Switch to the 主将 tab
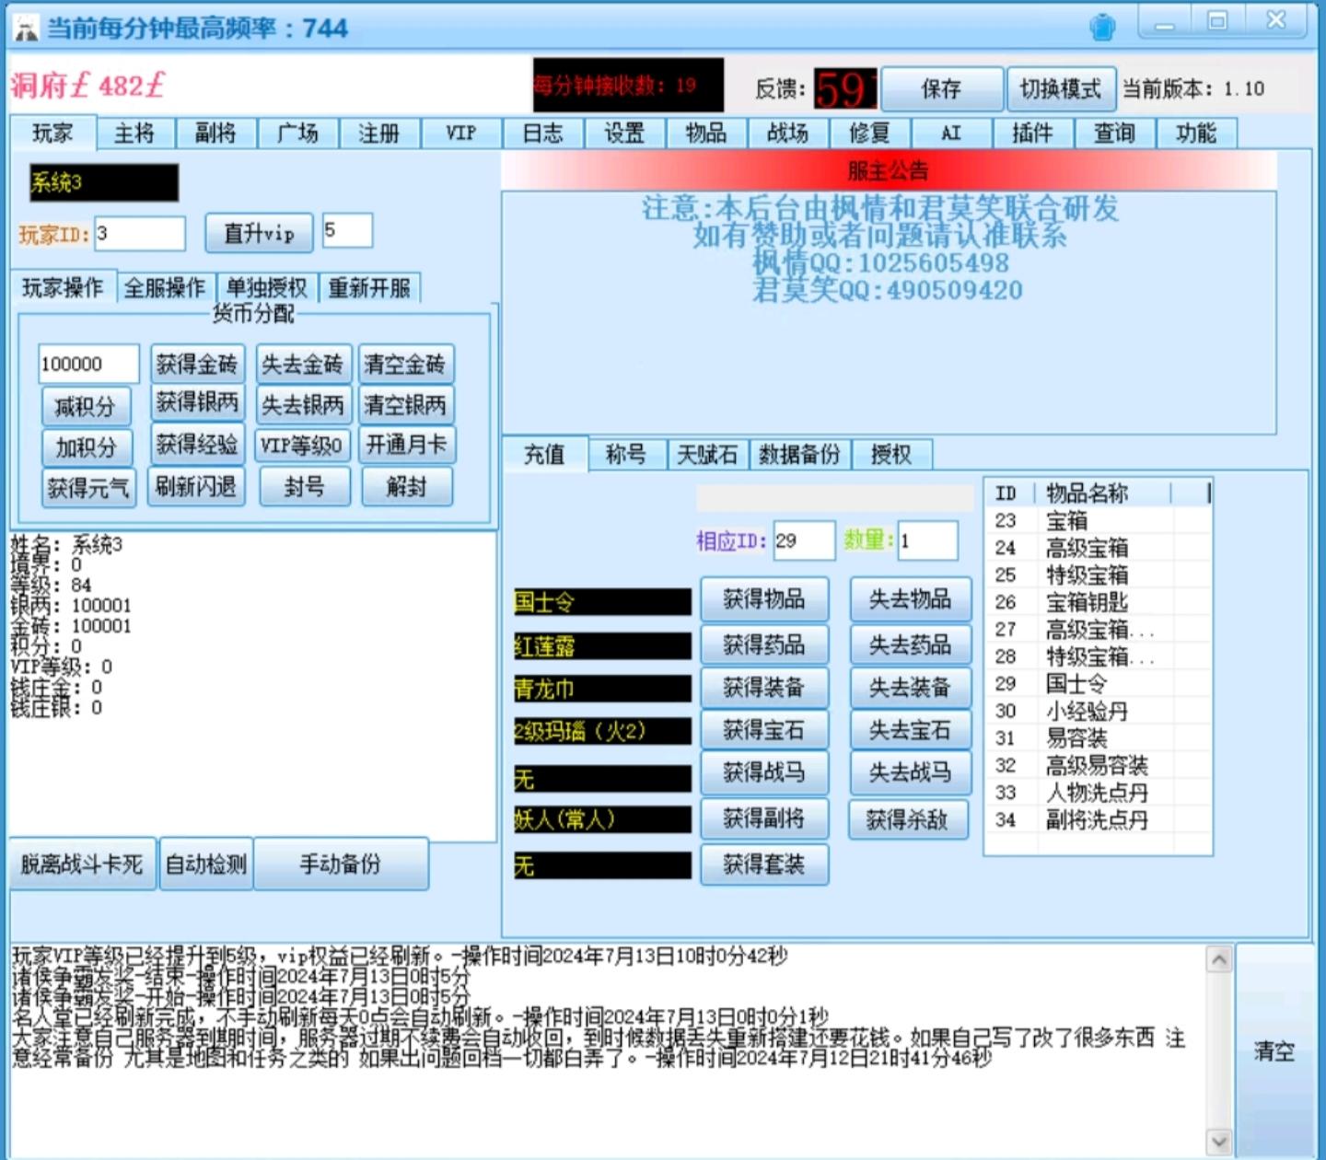The height and width of the screenshot is (1160, 1326). (134, 133)
